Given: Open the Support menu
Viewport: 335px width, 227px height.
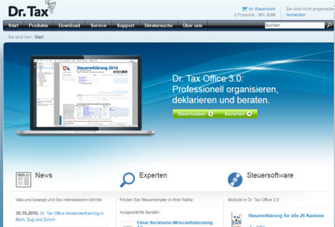Looking at the screenshot, I should coord(125,25).
